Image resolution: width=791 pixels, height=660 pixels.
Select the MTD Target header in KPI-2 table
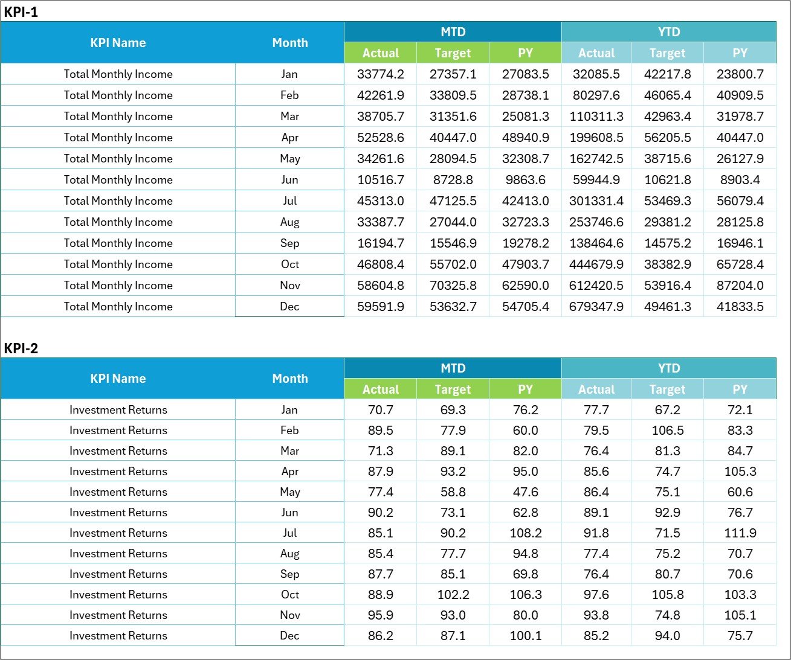(452, 389)
